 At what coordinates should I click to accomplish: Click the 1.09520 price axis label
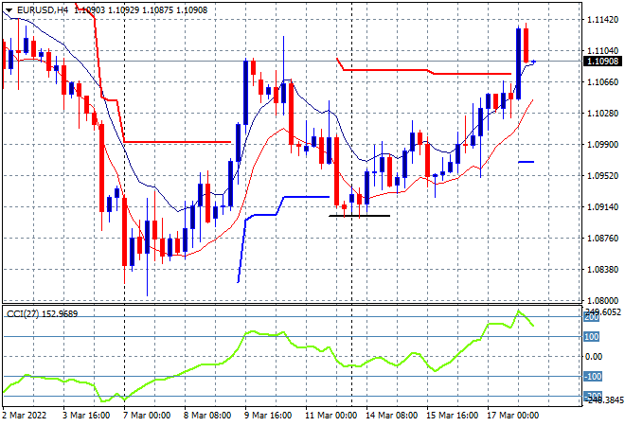click(602, 176)
